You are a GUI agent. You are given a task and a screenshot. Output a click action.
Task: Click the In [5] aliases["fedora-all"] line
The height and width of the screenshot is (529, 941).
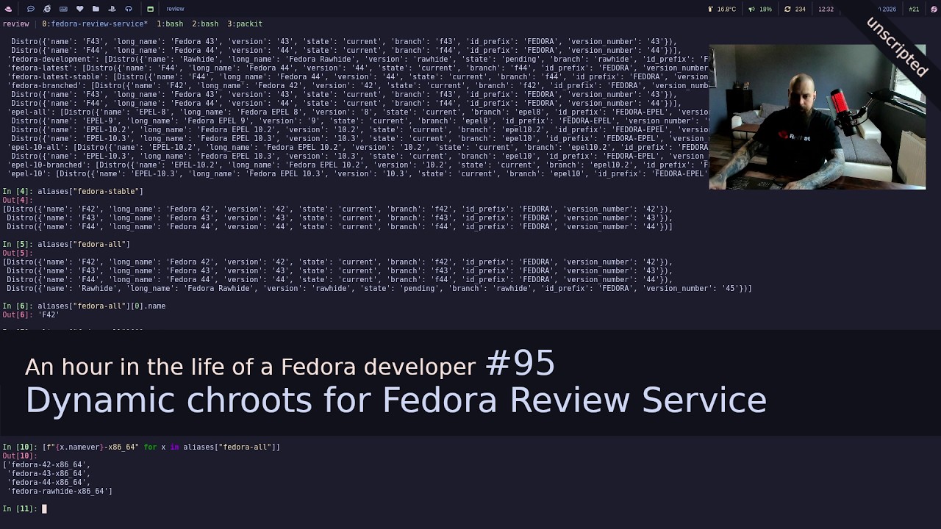66,244
